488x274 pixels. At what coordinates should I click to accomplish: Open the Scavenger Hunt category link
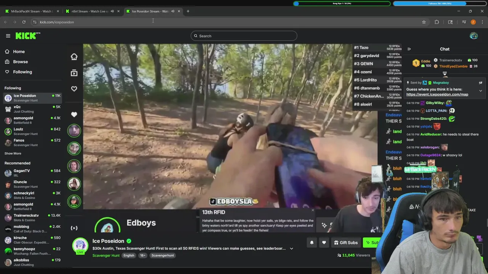coord(106,255)
